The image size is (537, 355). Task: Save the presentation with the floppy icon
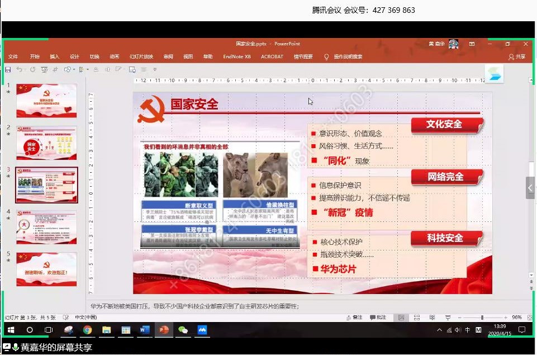8,69
